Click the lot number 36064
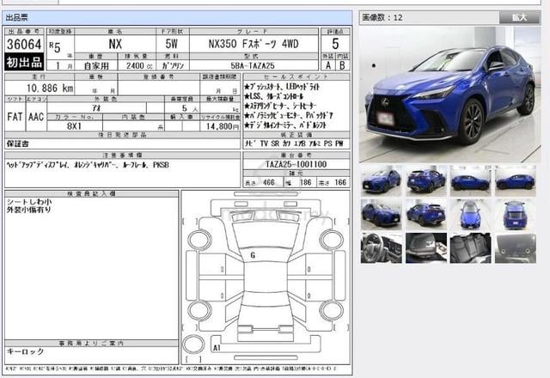Image resolution: width=550 pixels, height=378 pixels. [x=24, y=44]
